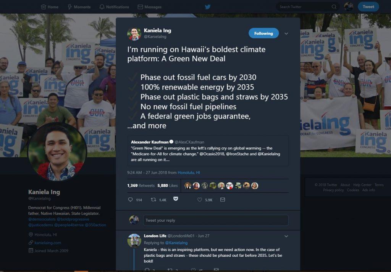
Task: Open your profile avatar menu
Action: 348,7
